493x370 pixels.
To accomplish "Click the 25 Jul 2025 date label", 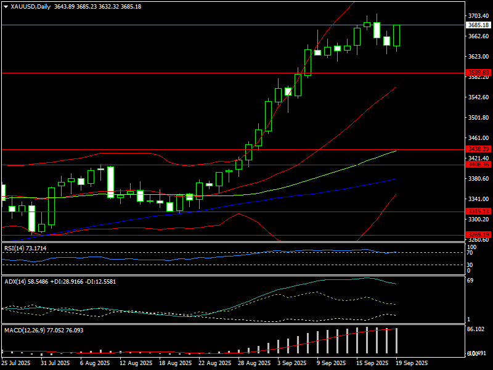I will [x=17, y=363].
